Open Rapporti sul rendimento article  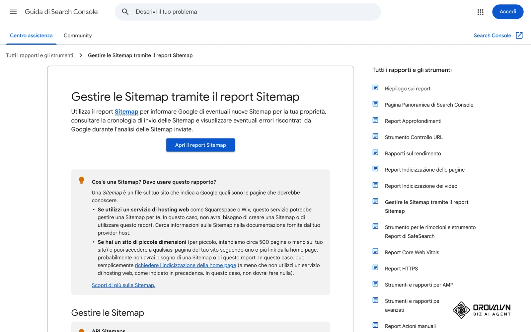coord(413,154)
